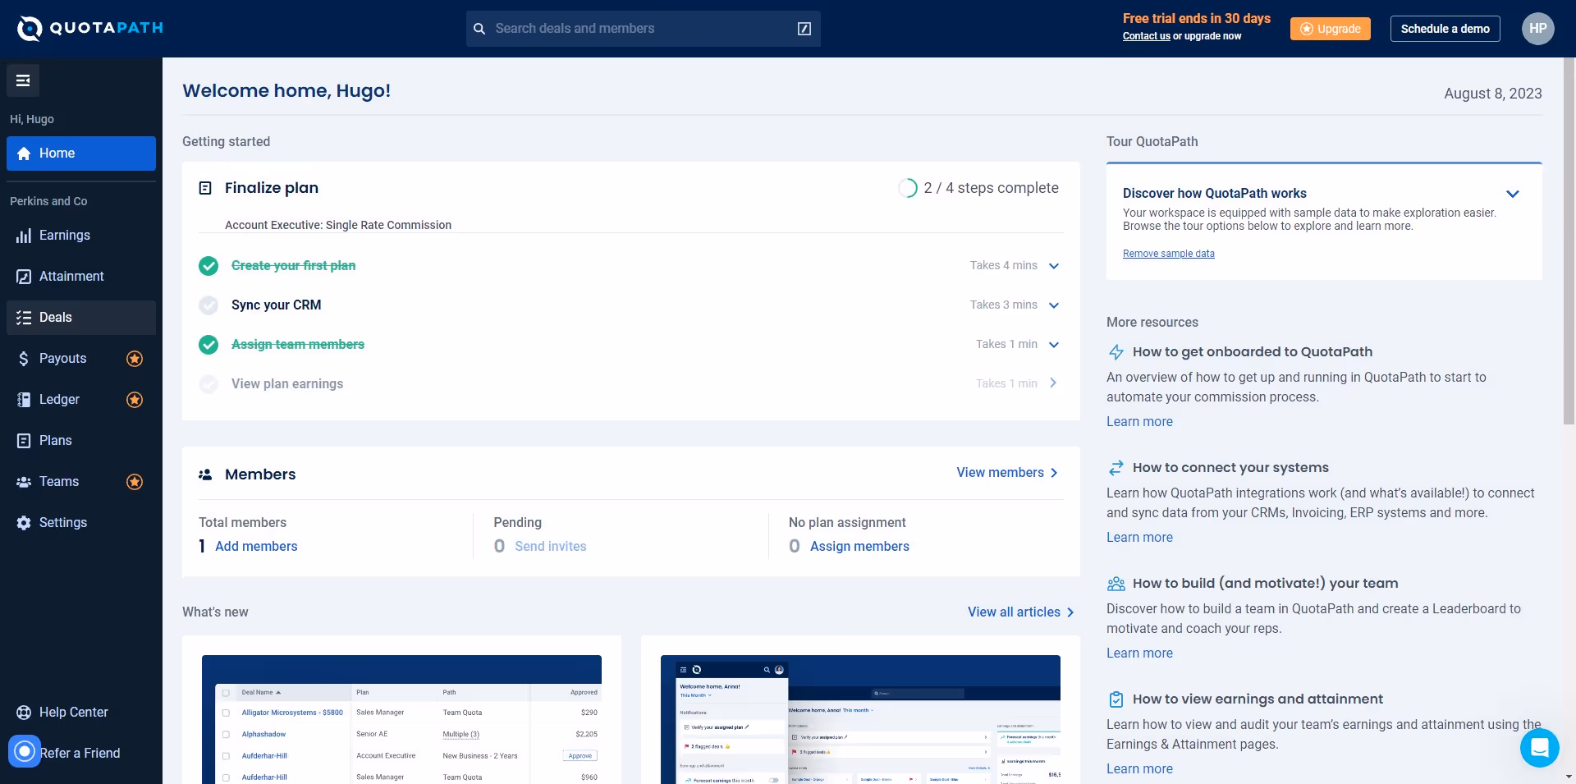Click Add members link
Viewport: 1576px width, 784px height.
coord(256,547)
